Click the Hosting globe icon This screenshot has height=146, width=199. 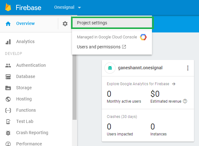coord(8,99)
